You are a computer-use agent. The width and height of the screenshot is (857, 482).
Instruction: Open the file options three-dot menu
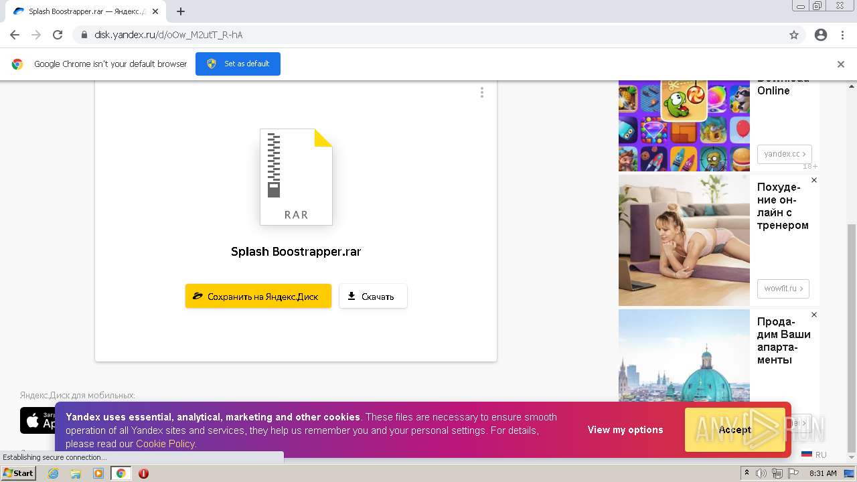click(x=481, y=92)
